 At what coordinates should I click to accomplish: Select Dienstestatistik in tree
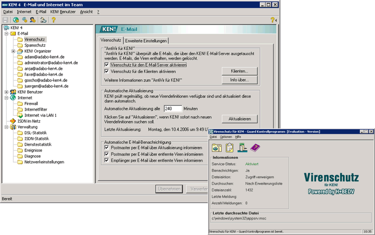point(38,145)
